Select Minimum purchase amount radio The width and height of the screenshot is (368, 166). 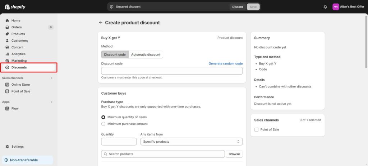click(x=103, y=124)
